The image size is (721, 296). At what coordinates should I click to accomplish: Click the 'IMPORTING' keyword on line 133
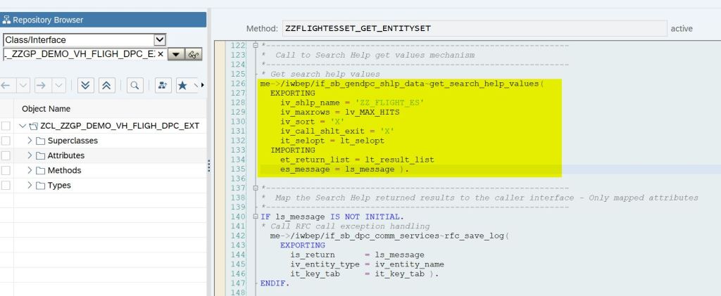(x=292, y=150)
